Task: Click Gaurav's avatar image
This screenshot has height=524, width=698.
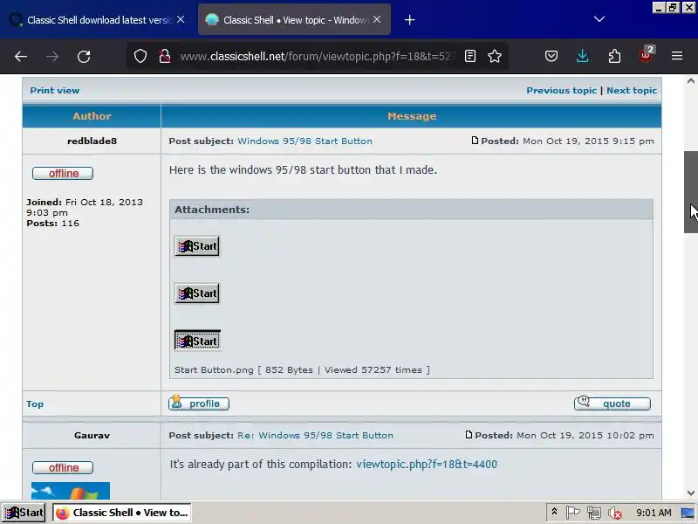Action: [71, 491]
